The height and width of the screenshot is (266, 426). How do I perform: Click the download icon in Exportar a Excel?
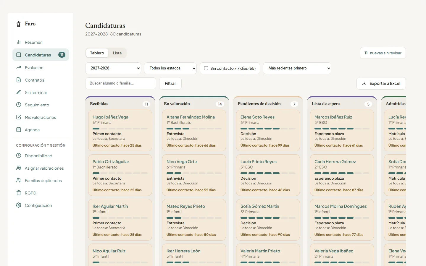click(x=364, y=83)
